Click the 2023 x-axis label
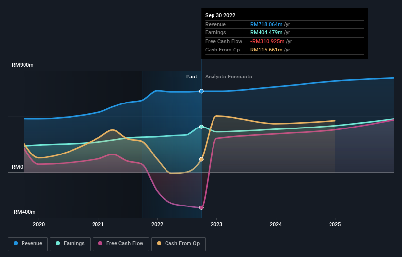This screenshot has width=402, height=257. (x=216, y=224)
